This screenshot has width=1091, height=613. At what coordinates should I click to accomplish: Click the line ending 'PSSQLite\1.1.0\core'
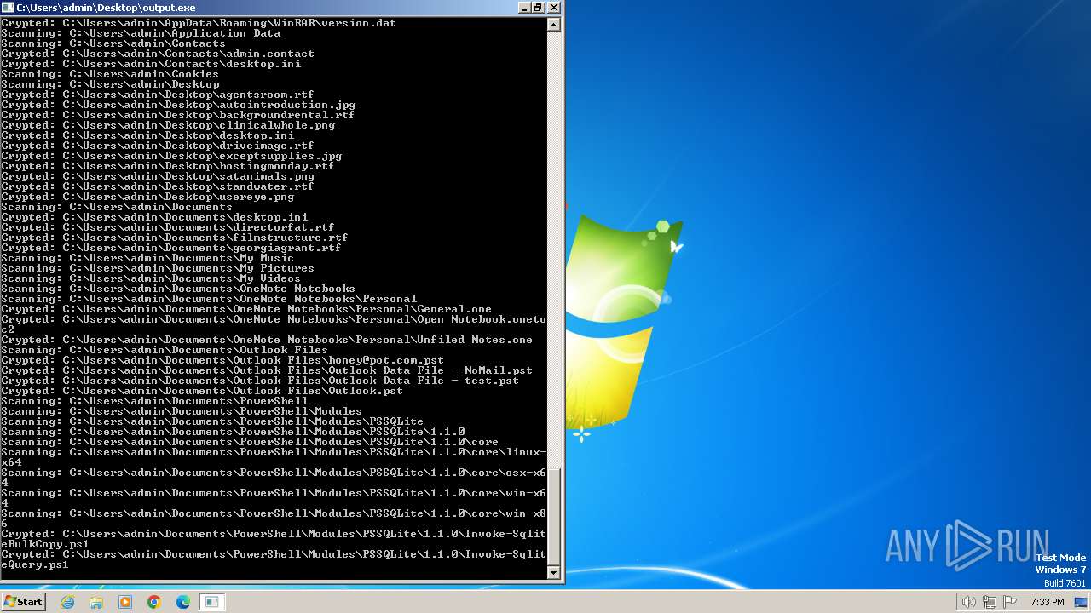click(x=250, y=442)
